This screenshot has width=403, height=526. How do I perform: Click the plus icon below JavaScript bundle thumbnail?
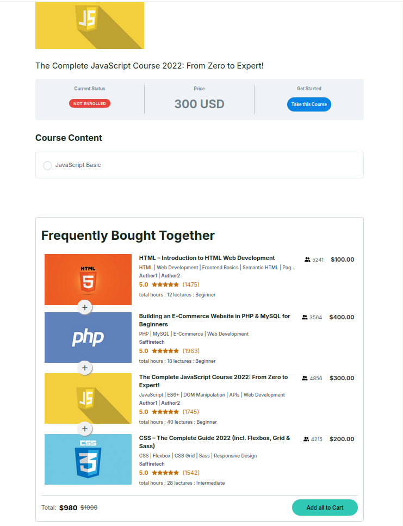click(84, 429)
